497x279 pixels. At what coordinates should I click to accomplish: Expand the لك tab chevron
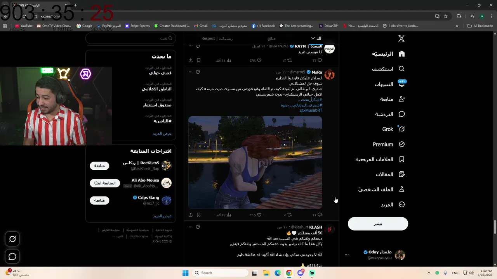(313, 38)
